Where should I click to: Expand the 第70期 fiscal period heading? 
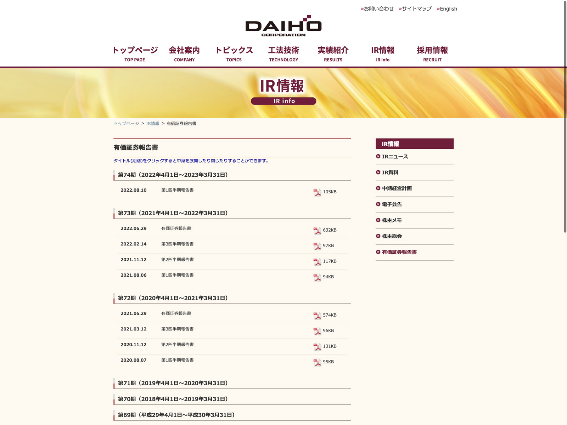[173, 399]
